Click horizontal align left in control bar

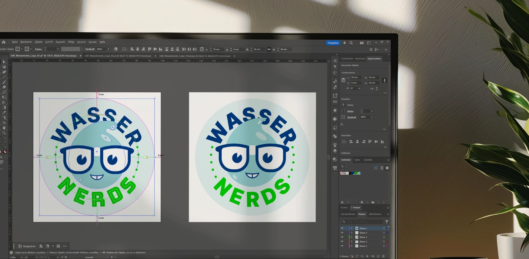click(x=133, y=49)
